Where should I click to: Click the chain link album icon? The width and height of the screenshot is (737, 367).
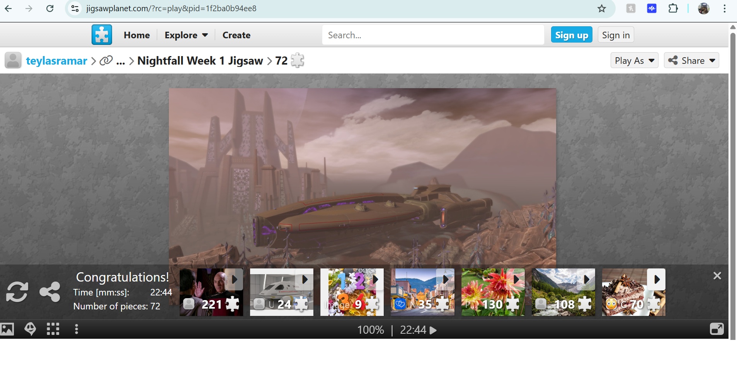(x=106, y=61)
